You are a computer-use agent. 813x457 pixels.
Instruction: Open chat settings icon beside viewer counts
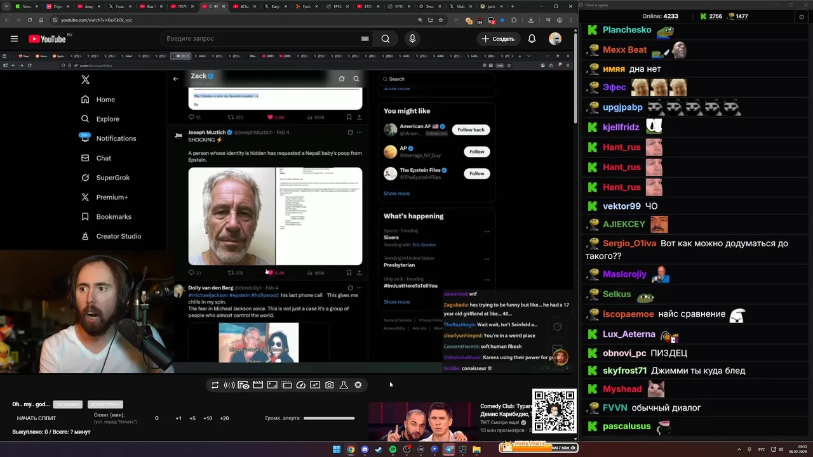click(801, 17)
